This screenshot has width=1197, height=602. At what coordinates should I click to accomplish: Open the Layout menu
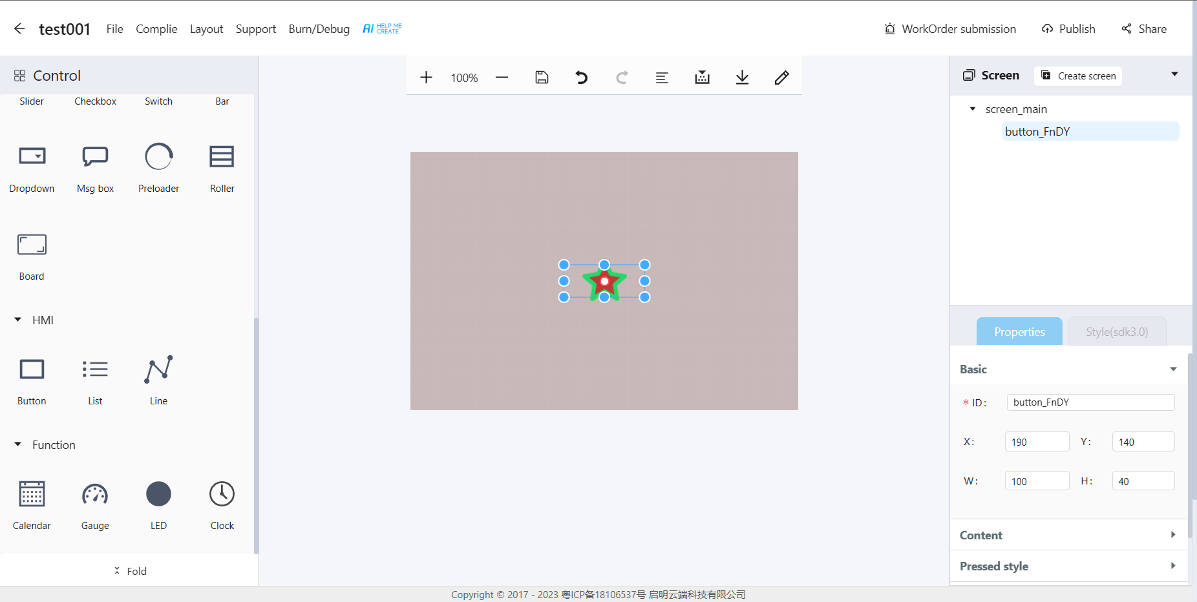(206, 28)
